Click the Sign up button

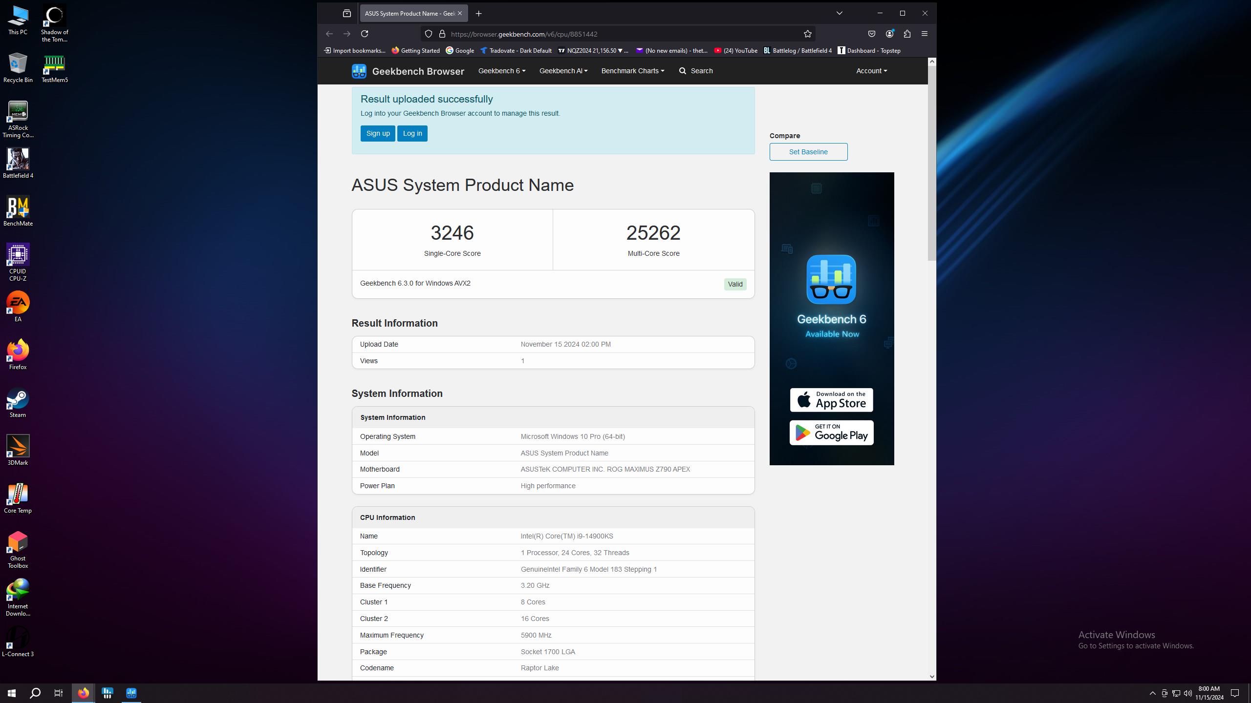coord(378,133)
